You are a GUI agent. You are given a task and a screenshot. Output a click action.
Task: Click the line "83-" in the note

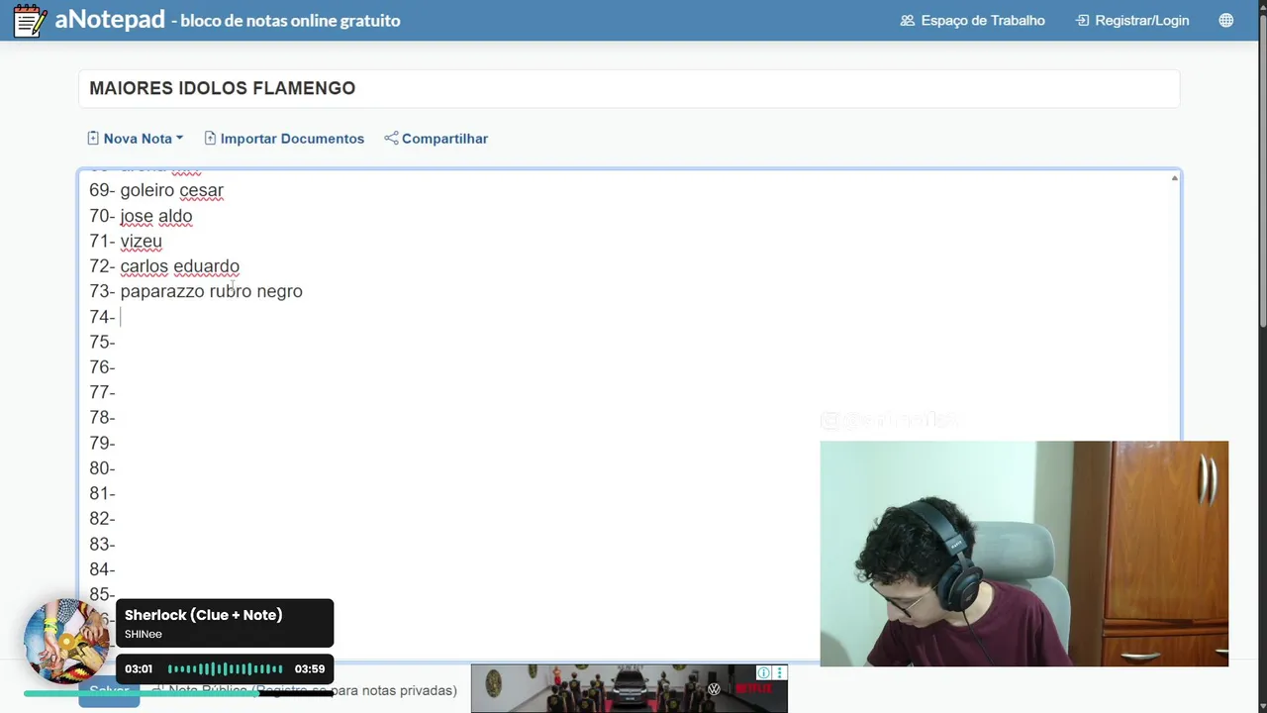102,544
